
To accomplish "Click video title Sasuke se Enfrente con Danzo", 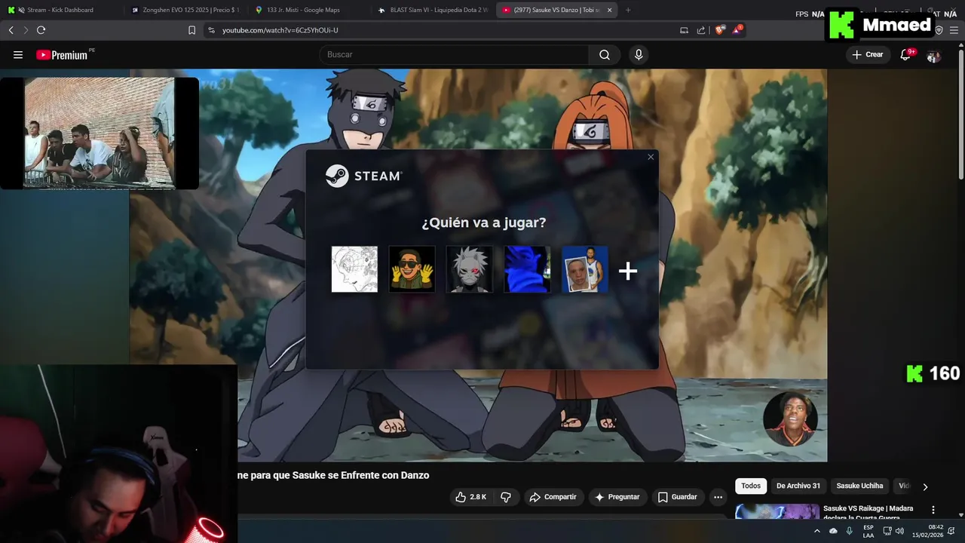I will coord(333,475).
